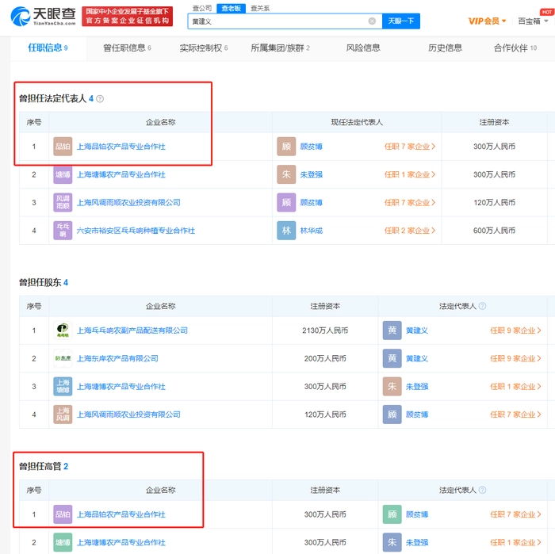Open the 百宝箱 dropdown menu

[534, 21]
